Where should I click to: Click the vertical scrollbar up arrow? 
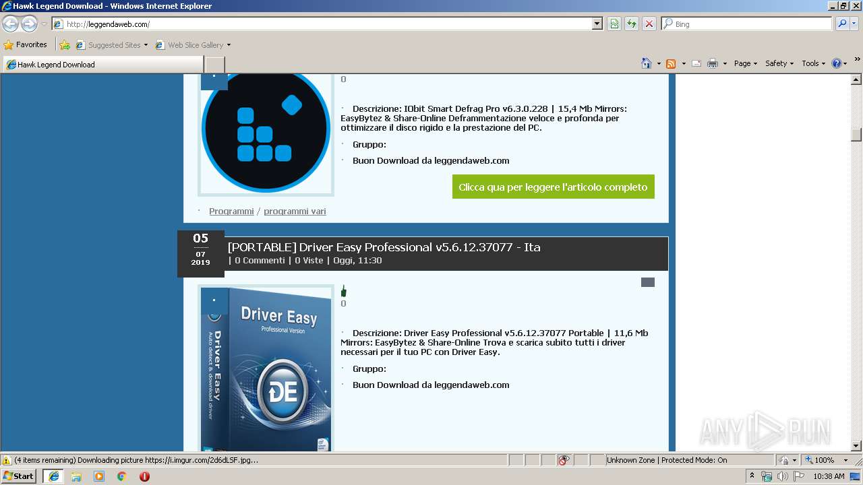click(856, 79)
